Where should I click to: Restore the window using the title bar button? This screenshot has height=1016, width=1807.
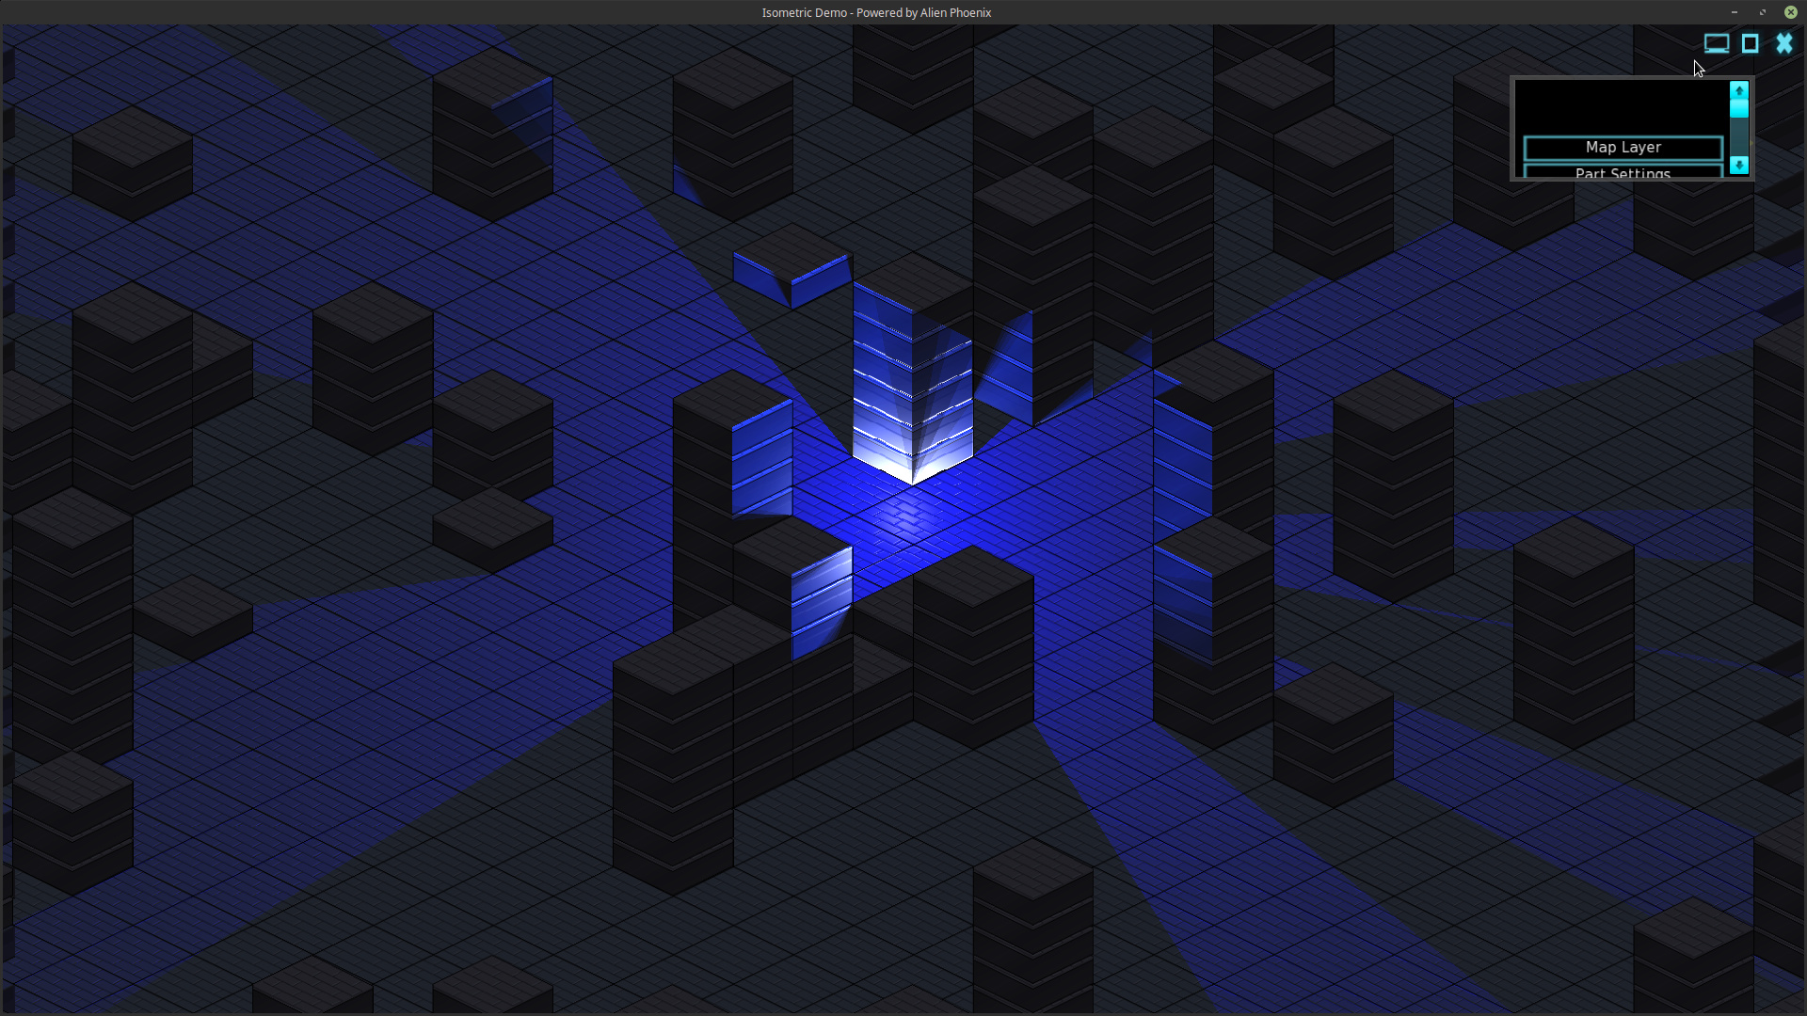1762,12
